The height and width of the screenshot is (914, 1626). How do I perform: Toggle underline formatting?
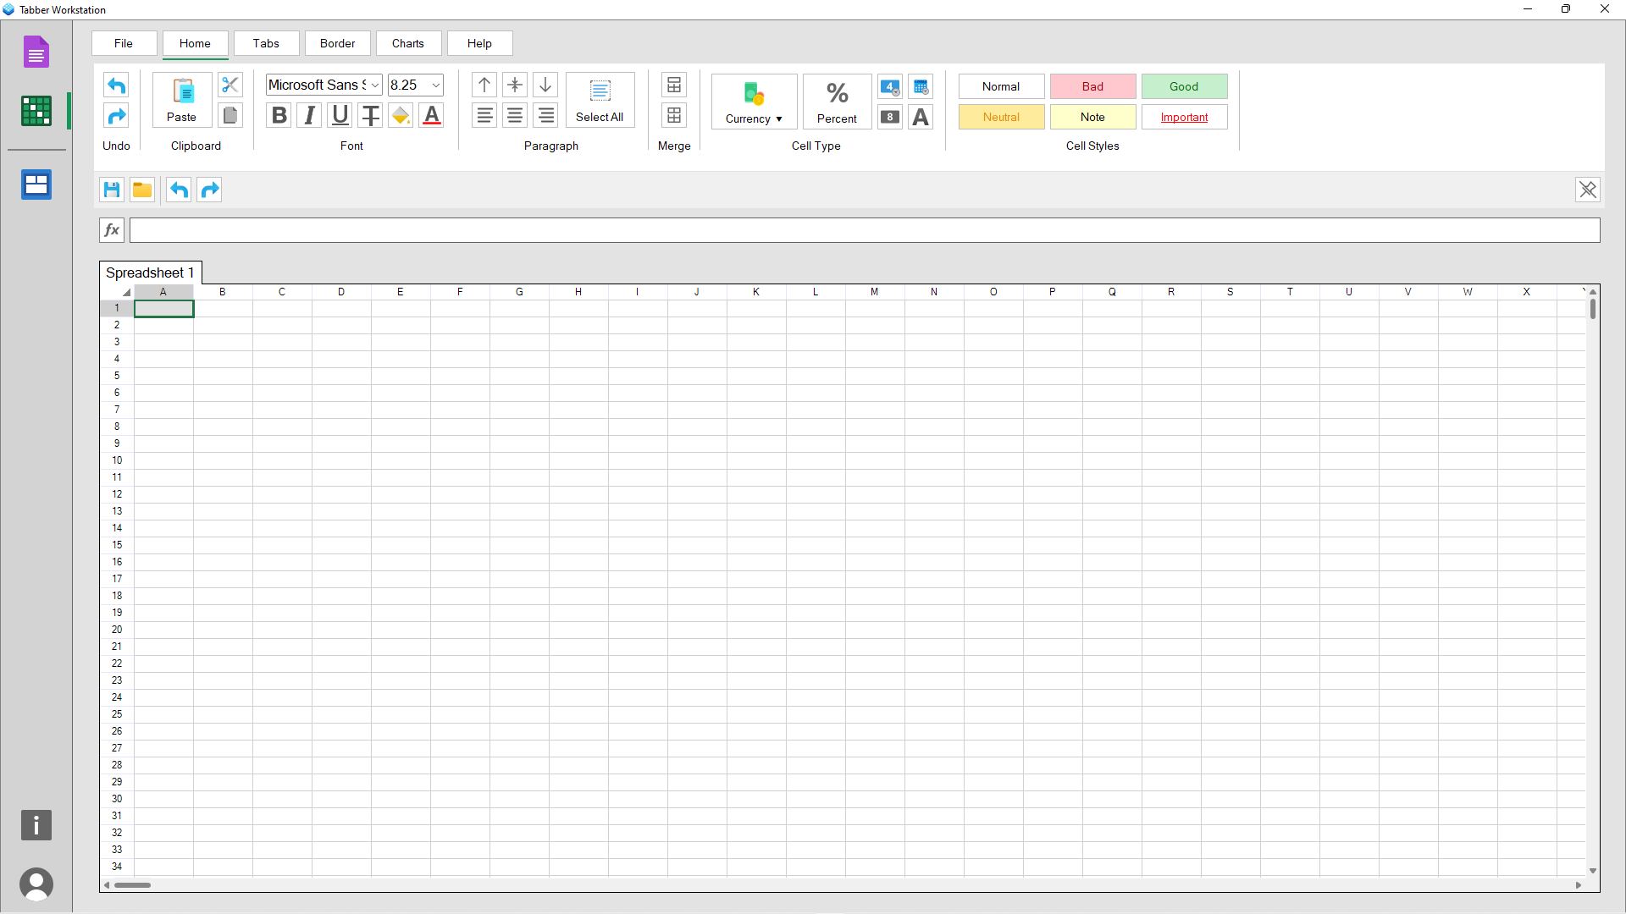pos(340,115)
